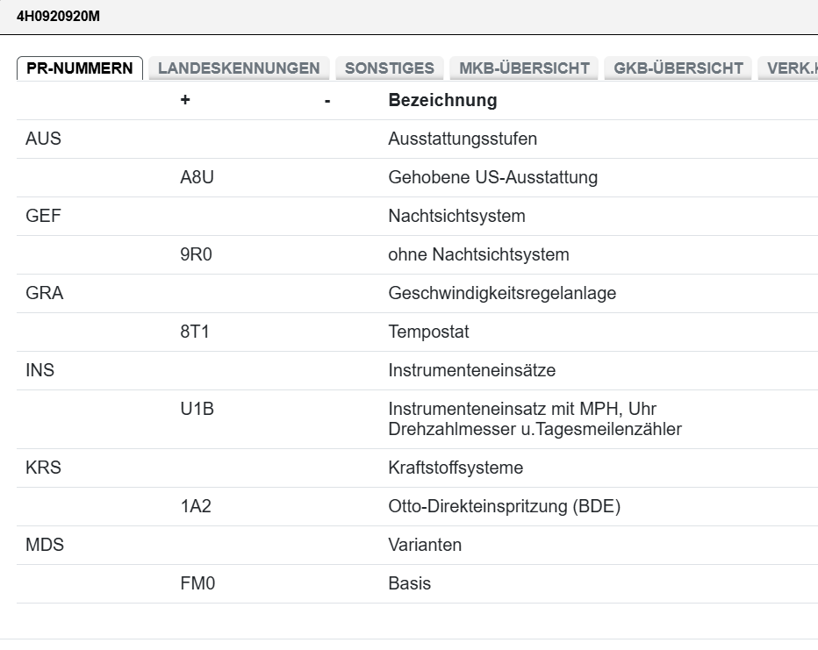Select the MDS Varianten row
Viewport: 818px width, 650px height.
click(45, 545)
